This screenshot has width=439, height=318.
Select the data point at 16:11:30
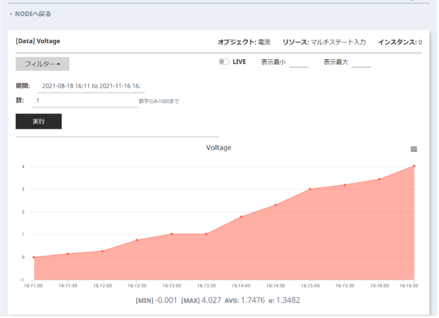tap(68, 254)
